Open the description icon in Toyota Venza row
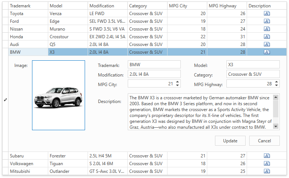The width and height of the screenshot is (289, 178). tap(267, 14)
